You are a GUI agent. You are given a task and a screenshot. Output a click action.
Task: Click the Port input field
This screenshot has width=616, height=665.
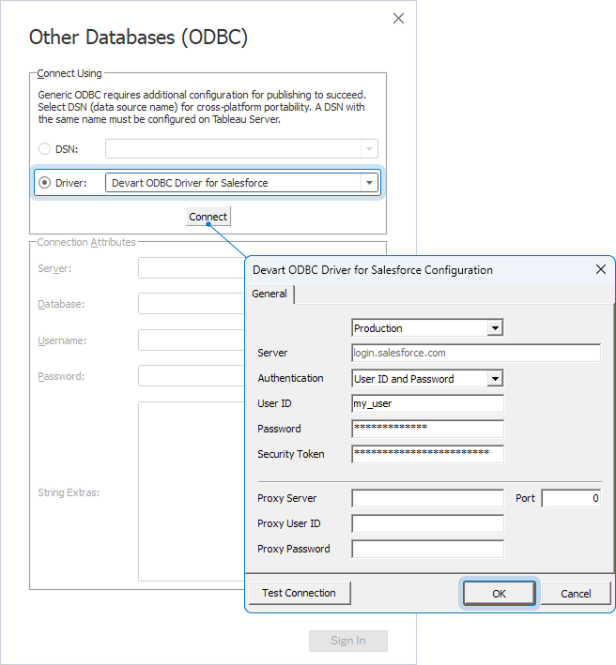[x=571, y=498]
